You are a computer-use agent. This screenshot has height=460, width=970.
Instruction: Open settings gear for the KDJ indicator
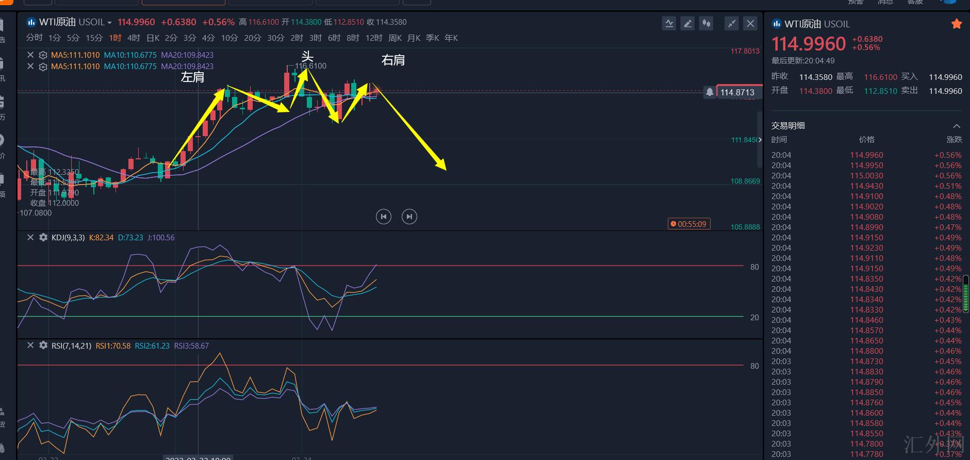pyautogui.click(x=43, y=237)
